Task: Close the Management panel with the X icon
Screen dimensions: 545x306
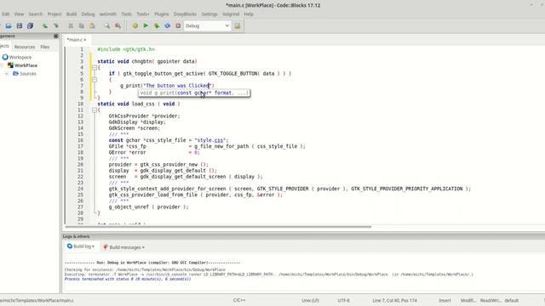Action: pos(56,36)
